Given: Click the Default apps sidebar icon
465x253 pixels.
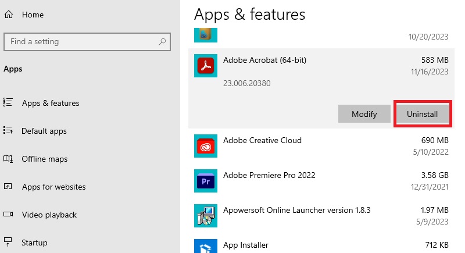Looking at the screenshot, I should (8, 130).
